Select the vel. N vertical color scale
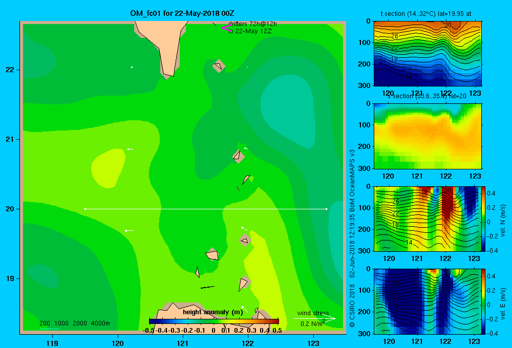This screenshot has height=348, width=512. (484, 219)
